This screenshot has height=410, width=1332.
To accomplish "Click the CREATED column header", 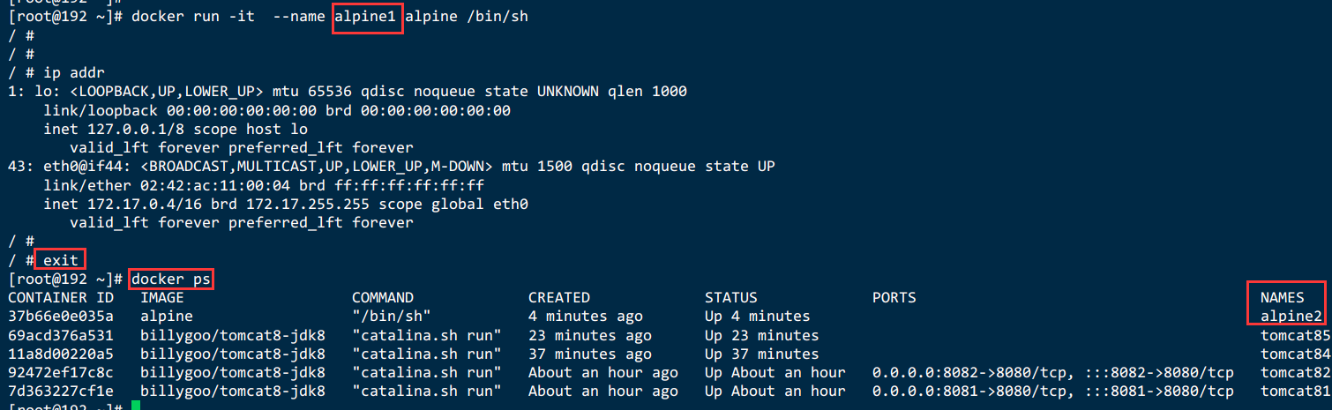I will (x=559, y=298).
